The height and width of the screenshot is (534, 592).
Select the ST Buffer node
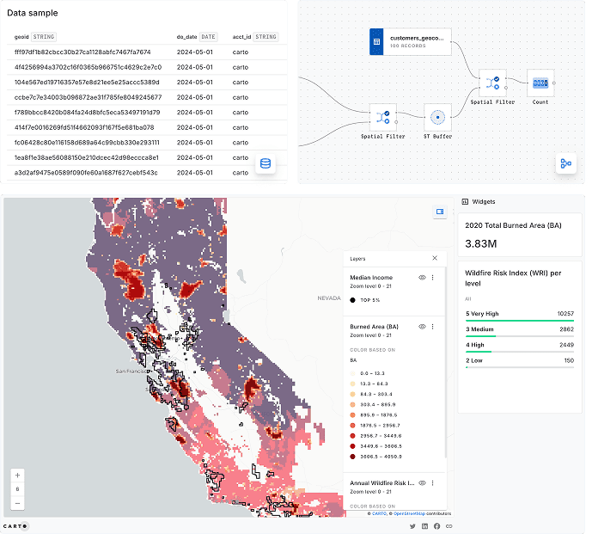[x=437, y=117]
